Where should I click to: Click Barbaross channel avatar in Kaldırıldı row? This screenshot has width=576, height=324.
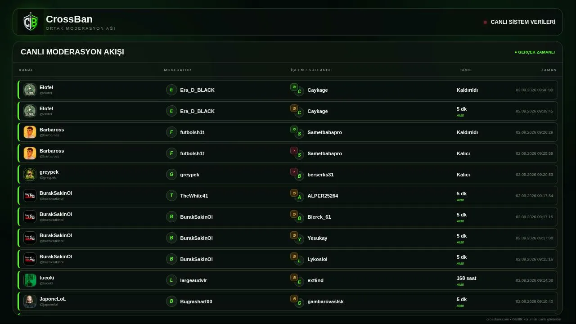(30, 132)
